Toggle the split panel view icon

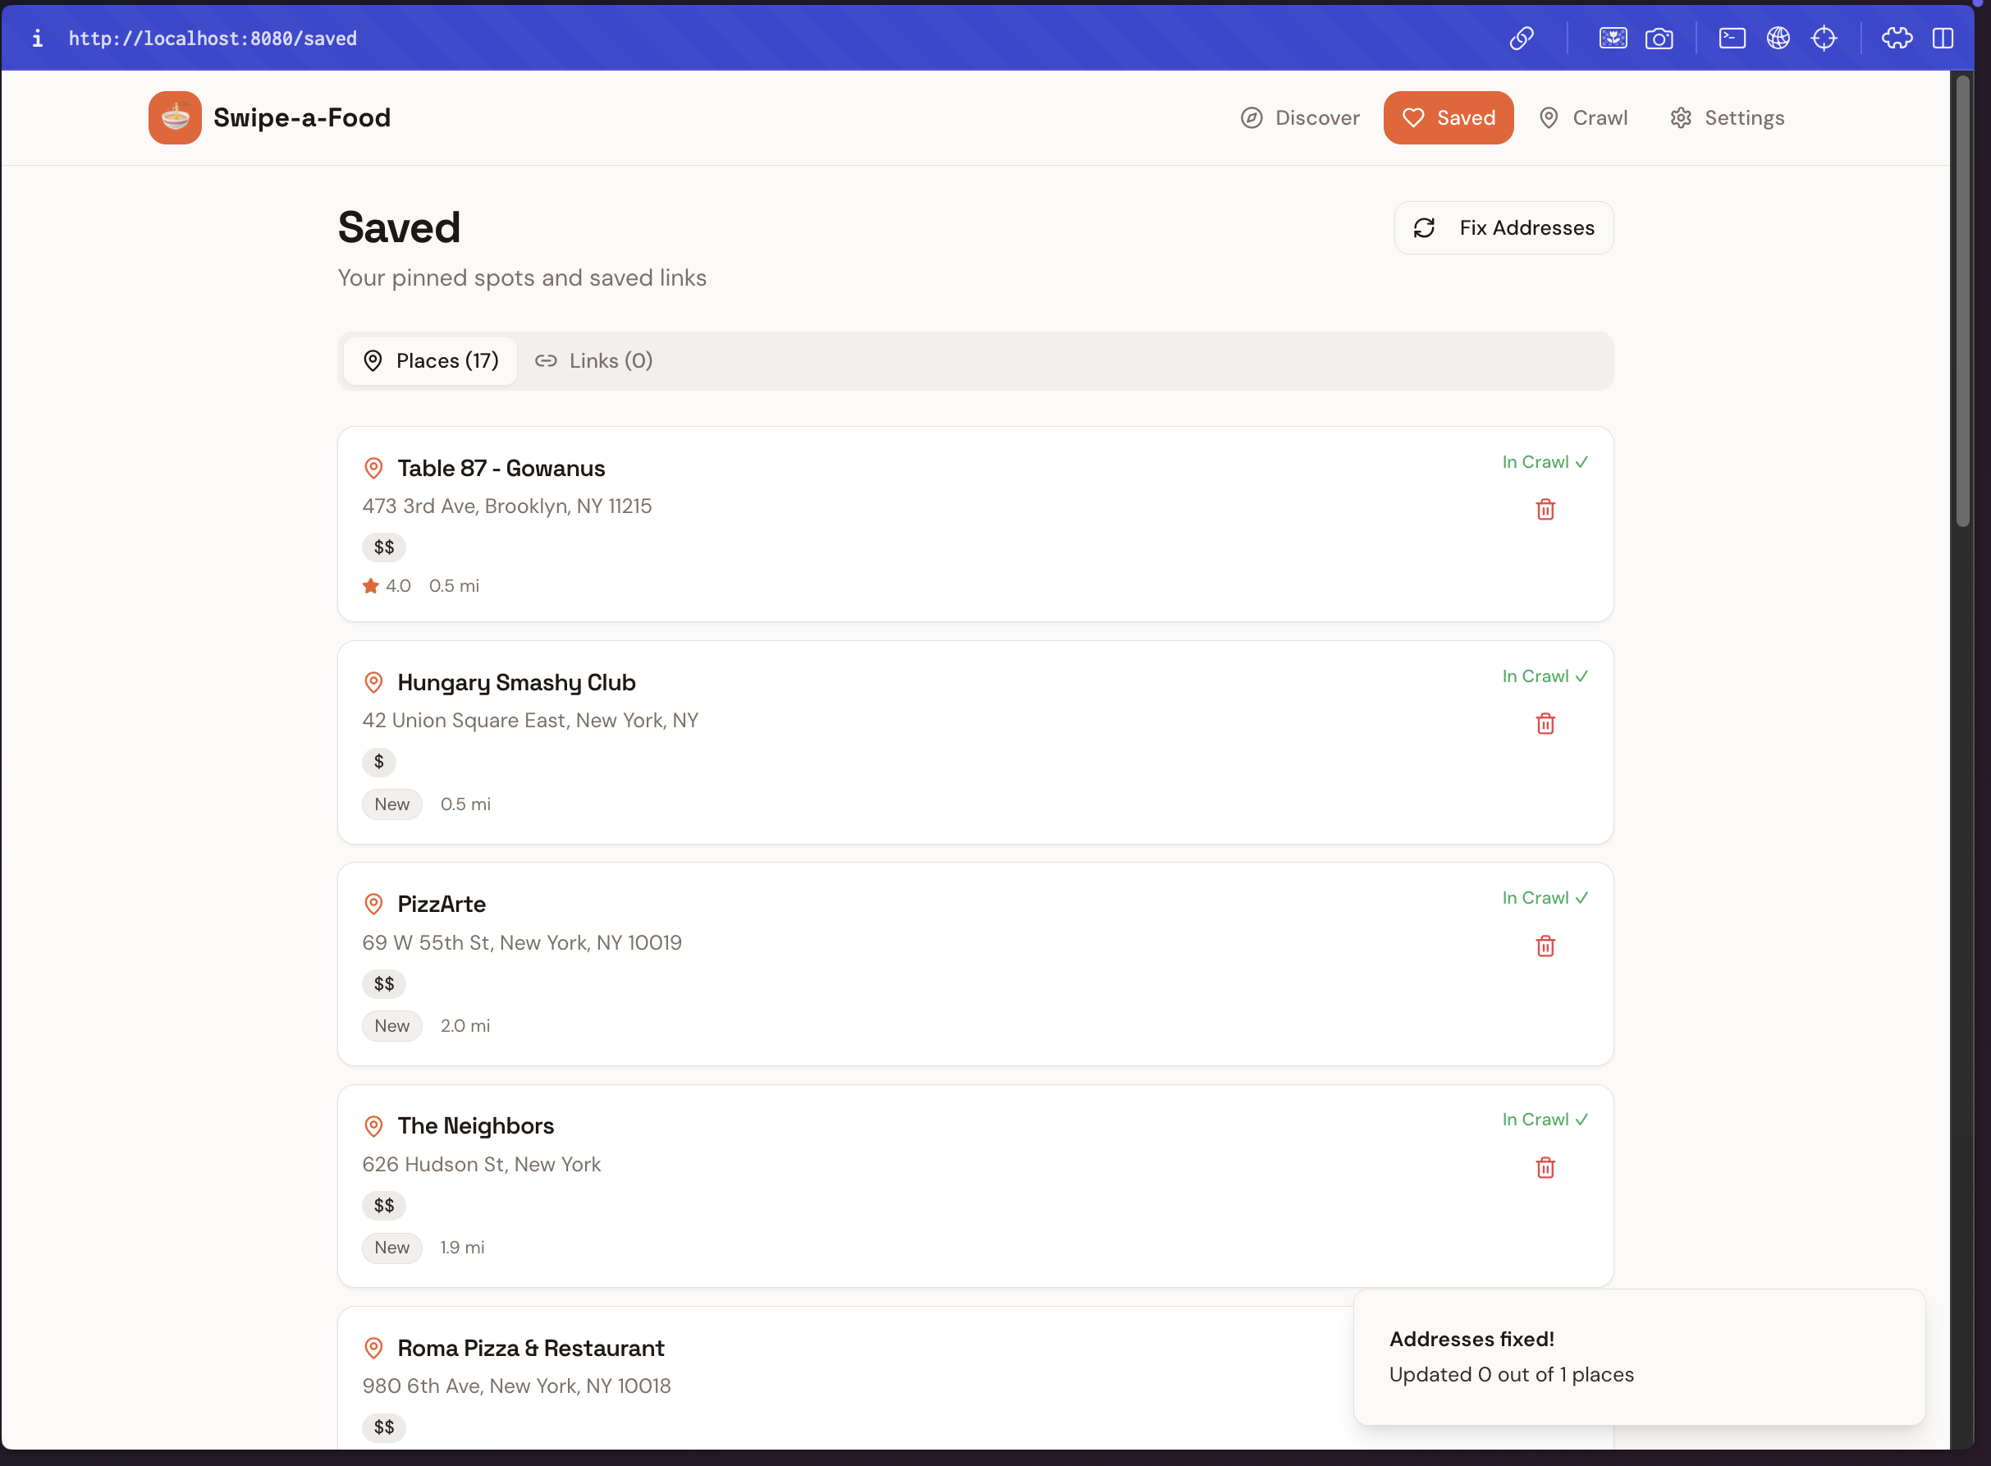click(1943, 38)
